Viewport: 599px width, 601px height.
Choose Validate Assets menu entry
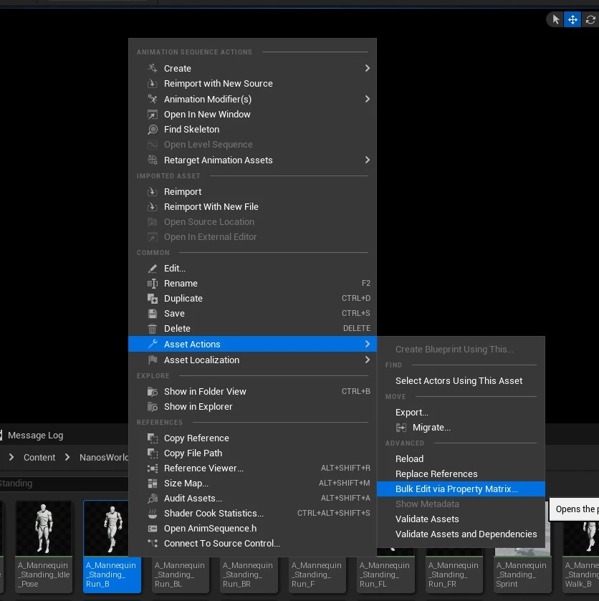[x=461, y=519]
